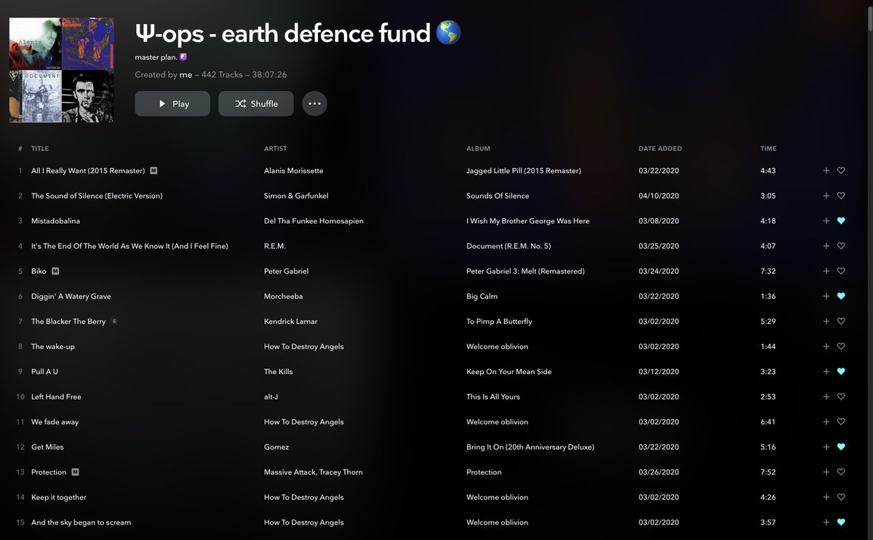Open album 'Jagged Little Pill (2015 Remaster)'

pyautogui.click(x=524, y=171)
